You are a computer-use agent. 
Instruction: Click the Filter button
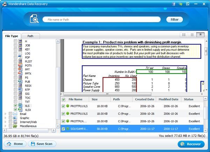(175, 20)
